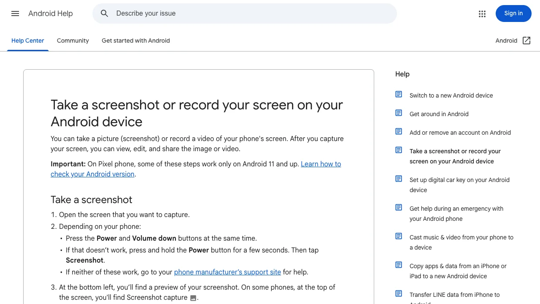This screenshot has width=540, height=304.
Task: Open Cast music & video from your phone
Action: (x=462, y=242)
